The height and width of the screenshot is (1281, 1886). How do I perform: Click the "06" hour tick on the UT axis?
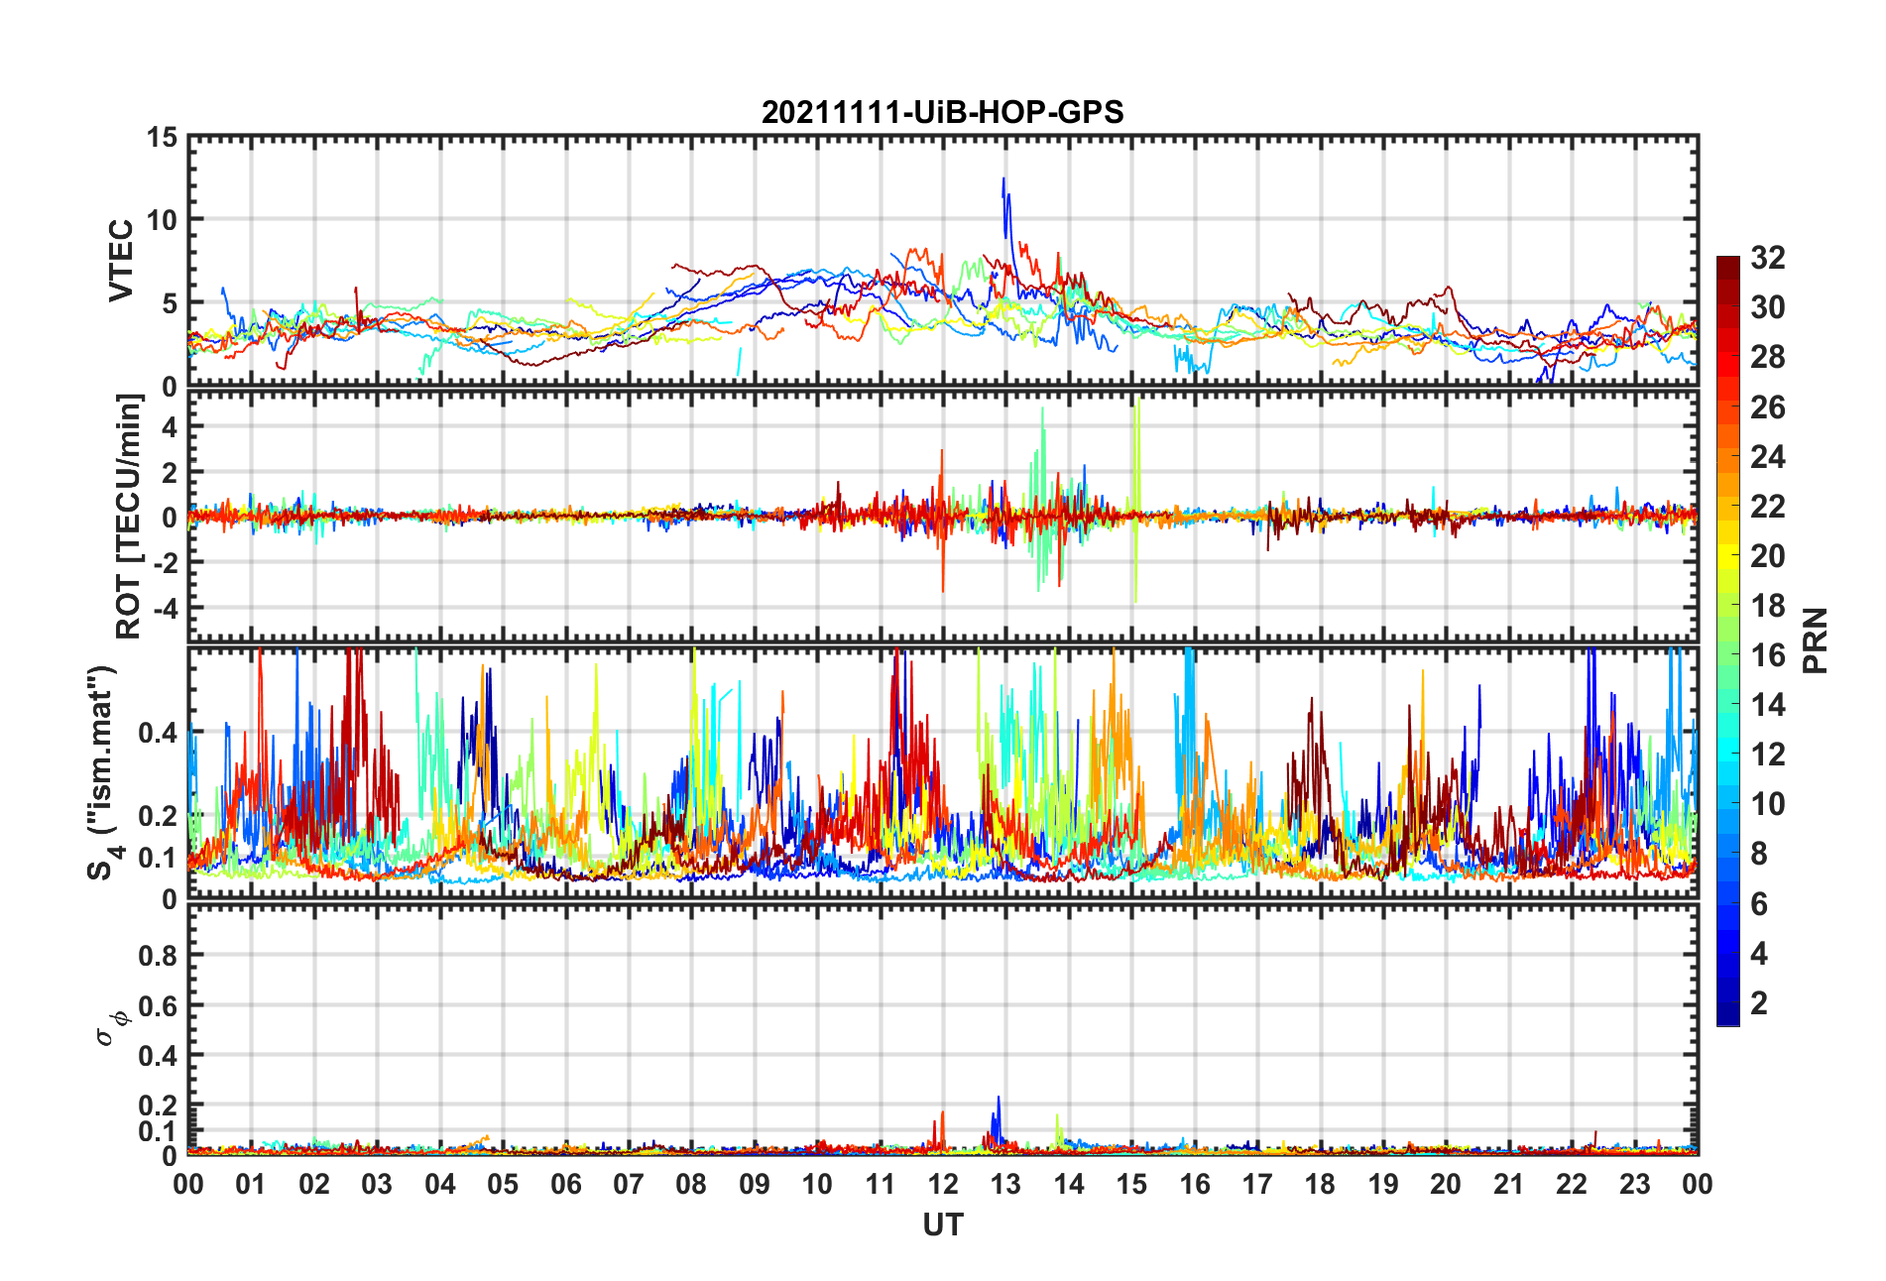(x=565, y=1184)
